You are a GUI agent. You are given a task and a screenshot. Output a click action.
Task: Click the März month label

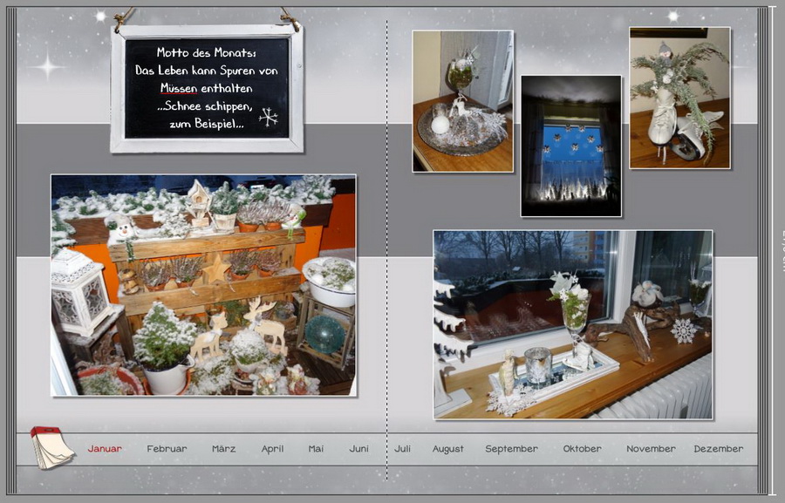[x=224, y=448]
